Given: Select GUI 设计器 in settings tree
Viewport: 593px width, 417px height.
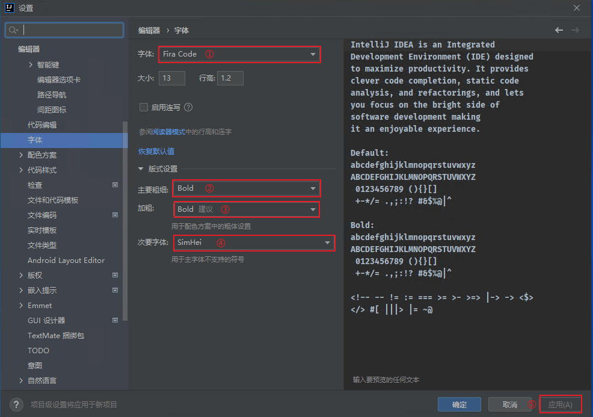Looking at the screenshot, I should pyautogui.click(x=46, y=320).
